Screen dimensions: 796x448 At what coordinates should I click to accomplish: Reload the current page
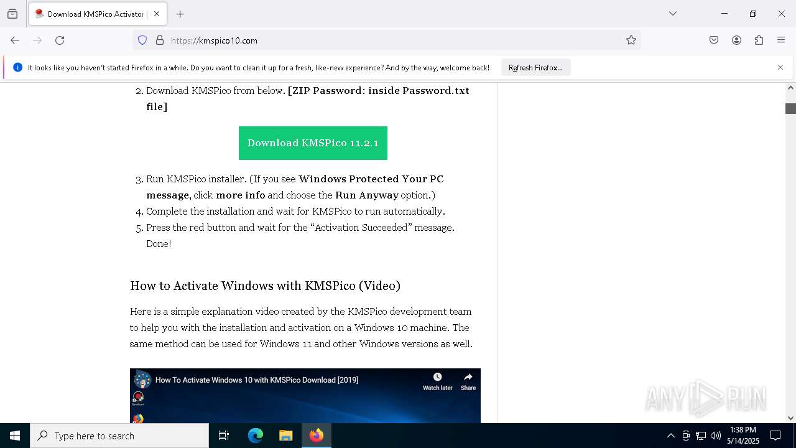[x=60, y=40]
